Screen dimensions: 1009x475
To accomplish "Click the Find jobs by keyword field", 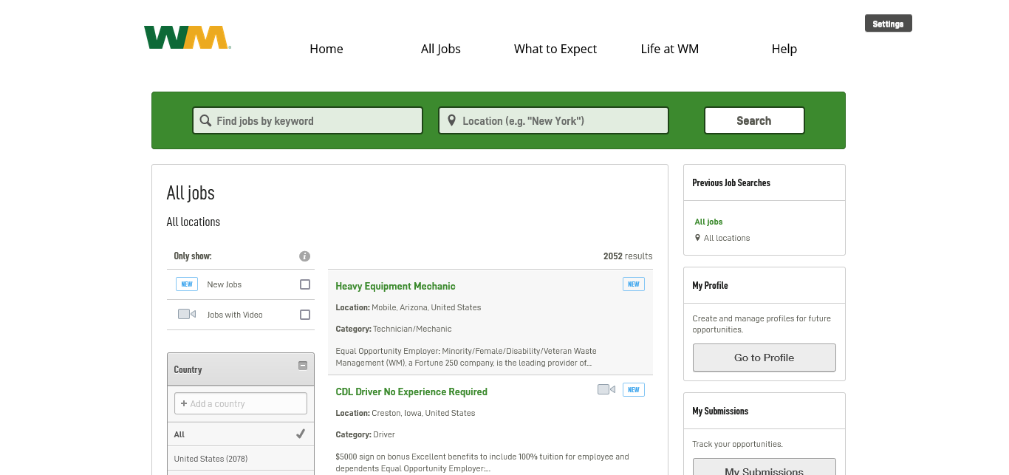I will [x=314, y=120].
